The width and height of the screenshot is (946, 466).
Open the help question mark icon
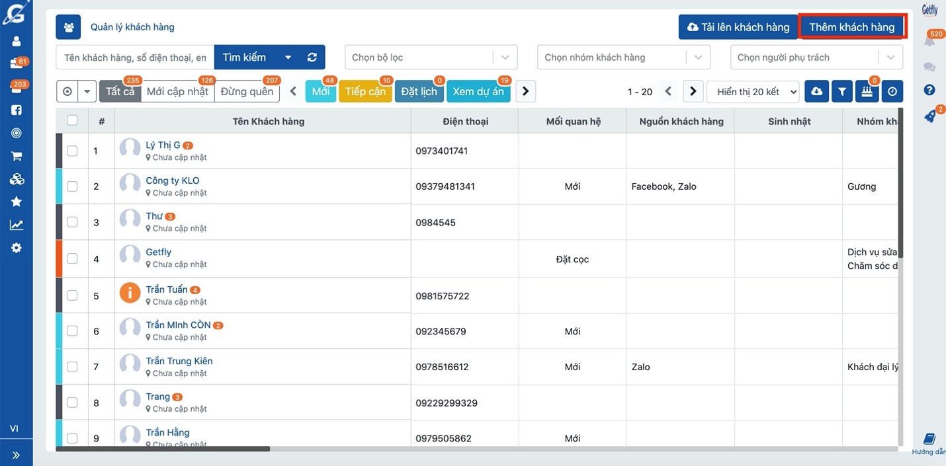[x=929, y=90]
